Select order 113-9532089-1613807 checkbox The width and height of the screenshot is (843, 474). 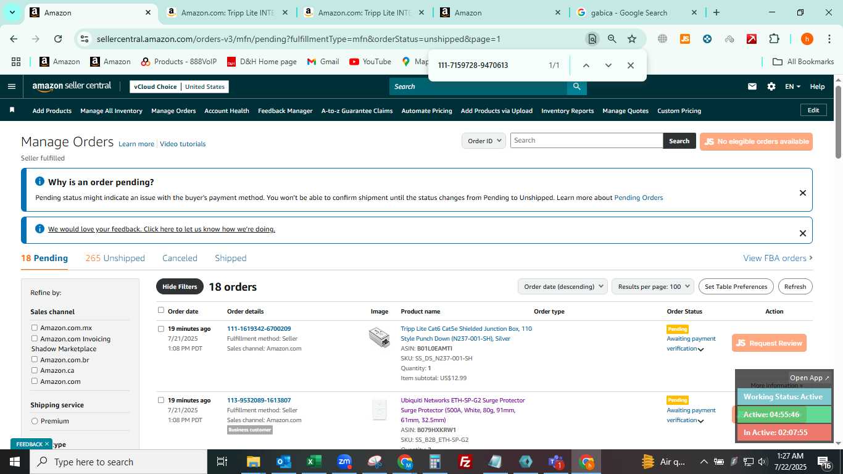click(161, 400)
